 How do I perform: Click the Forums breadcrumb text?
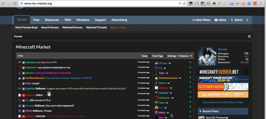point(18,36)
